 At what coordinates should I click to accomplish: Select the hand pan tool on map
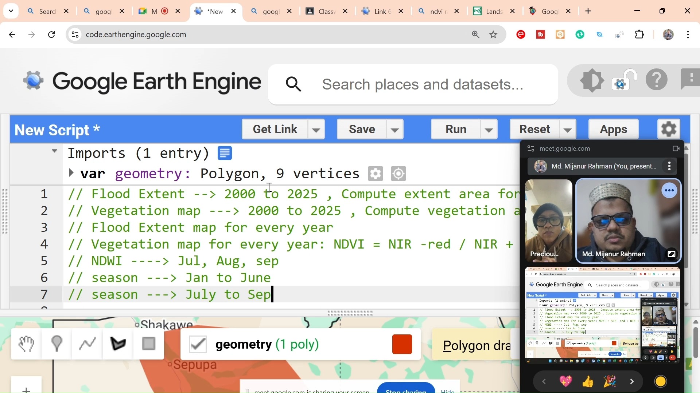26,345
